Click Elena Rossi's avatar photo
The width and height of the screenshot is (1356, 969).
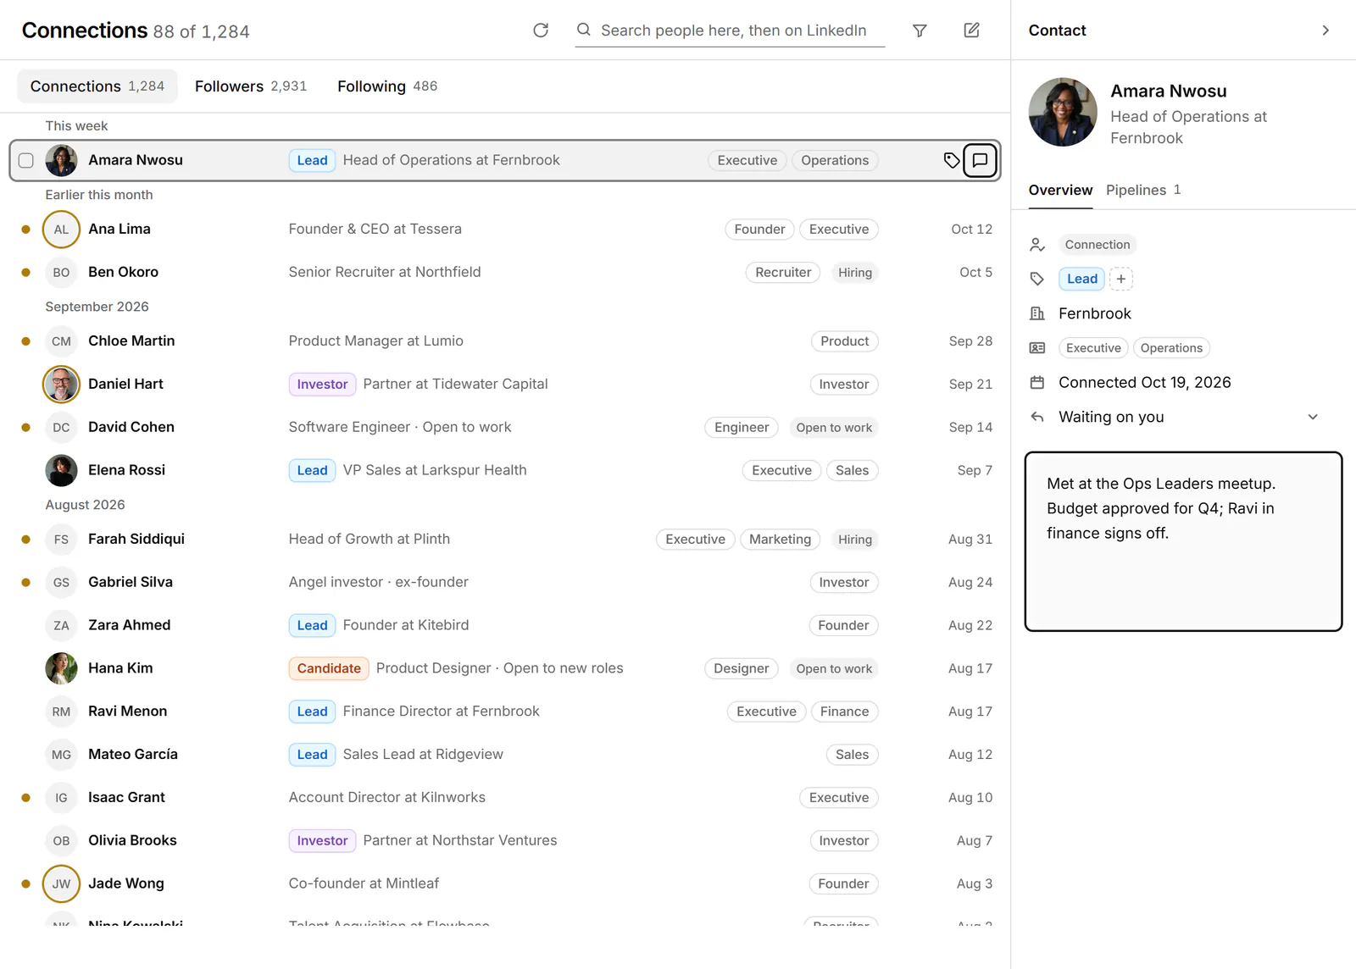click(61, 470)
